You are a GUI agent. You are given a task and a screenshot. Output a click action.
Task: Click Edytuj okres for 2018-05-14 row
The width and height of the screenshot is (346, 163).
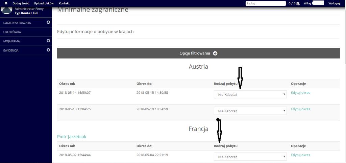click(300, 93)
